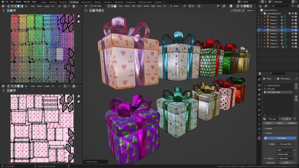Hide Present 3 in the viewport

tap(293, 24)
